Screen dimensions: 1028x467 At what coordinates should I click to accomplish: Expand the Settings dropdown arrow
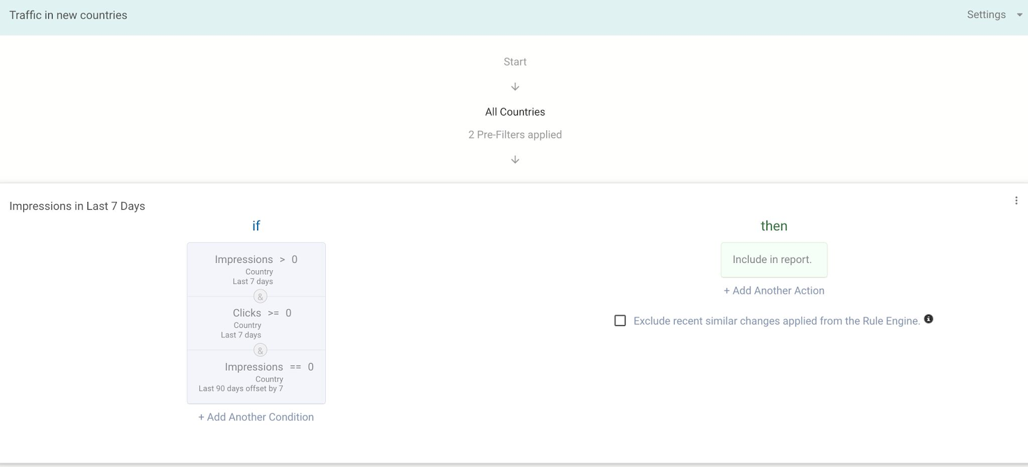(1019, 15)
